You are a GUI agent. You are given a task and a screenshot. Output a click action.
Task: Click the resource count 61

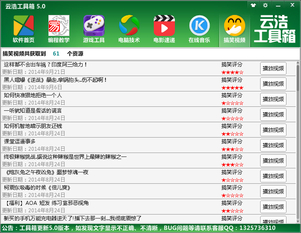tap(56, 54)
